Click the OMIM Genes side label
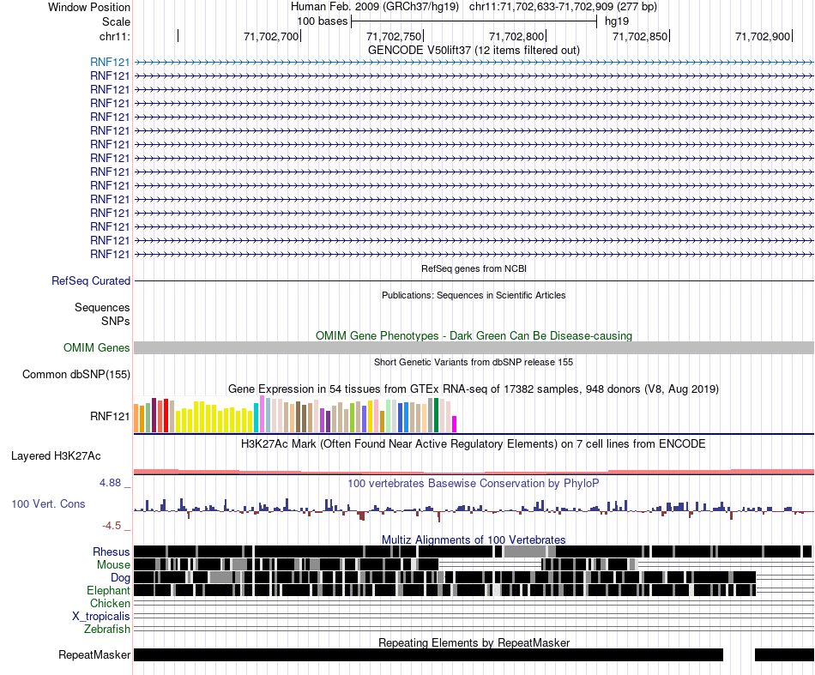Image resolution: width=815 pixels, height=675 pixels. coord(97,347)
